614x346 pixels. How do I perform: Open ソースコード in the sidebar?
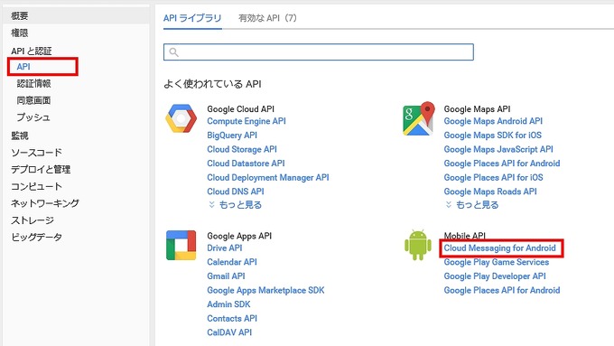point(36,153)
